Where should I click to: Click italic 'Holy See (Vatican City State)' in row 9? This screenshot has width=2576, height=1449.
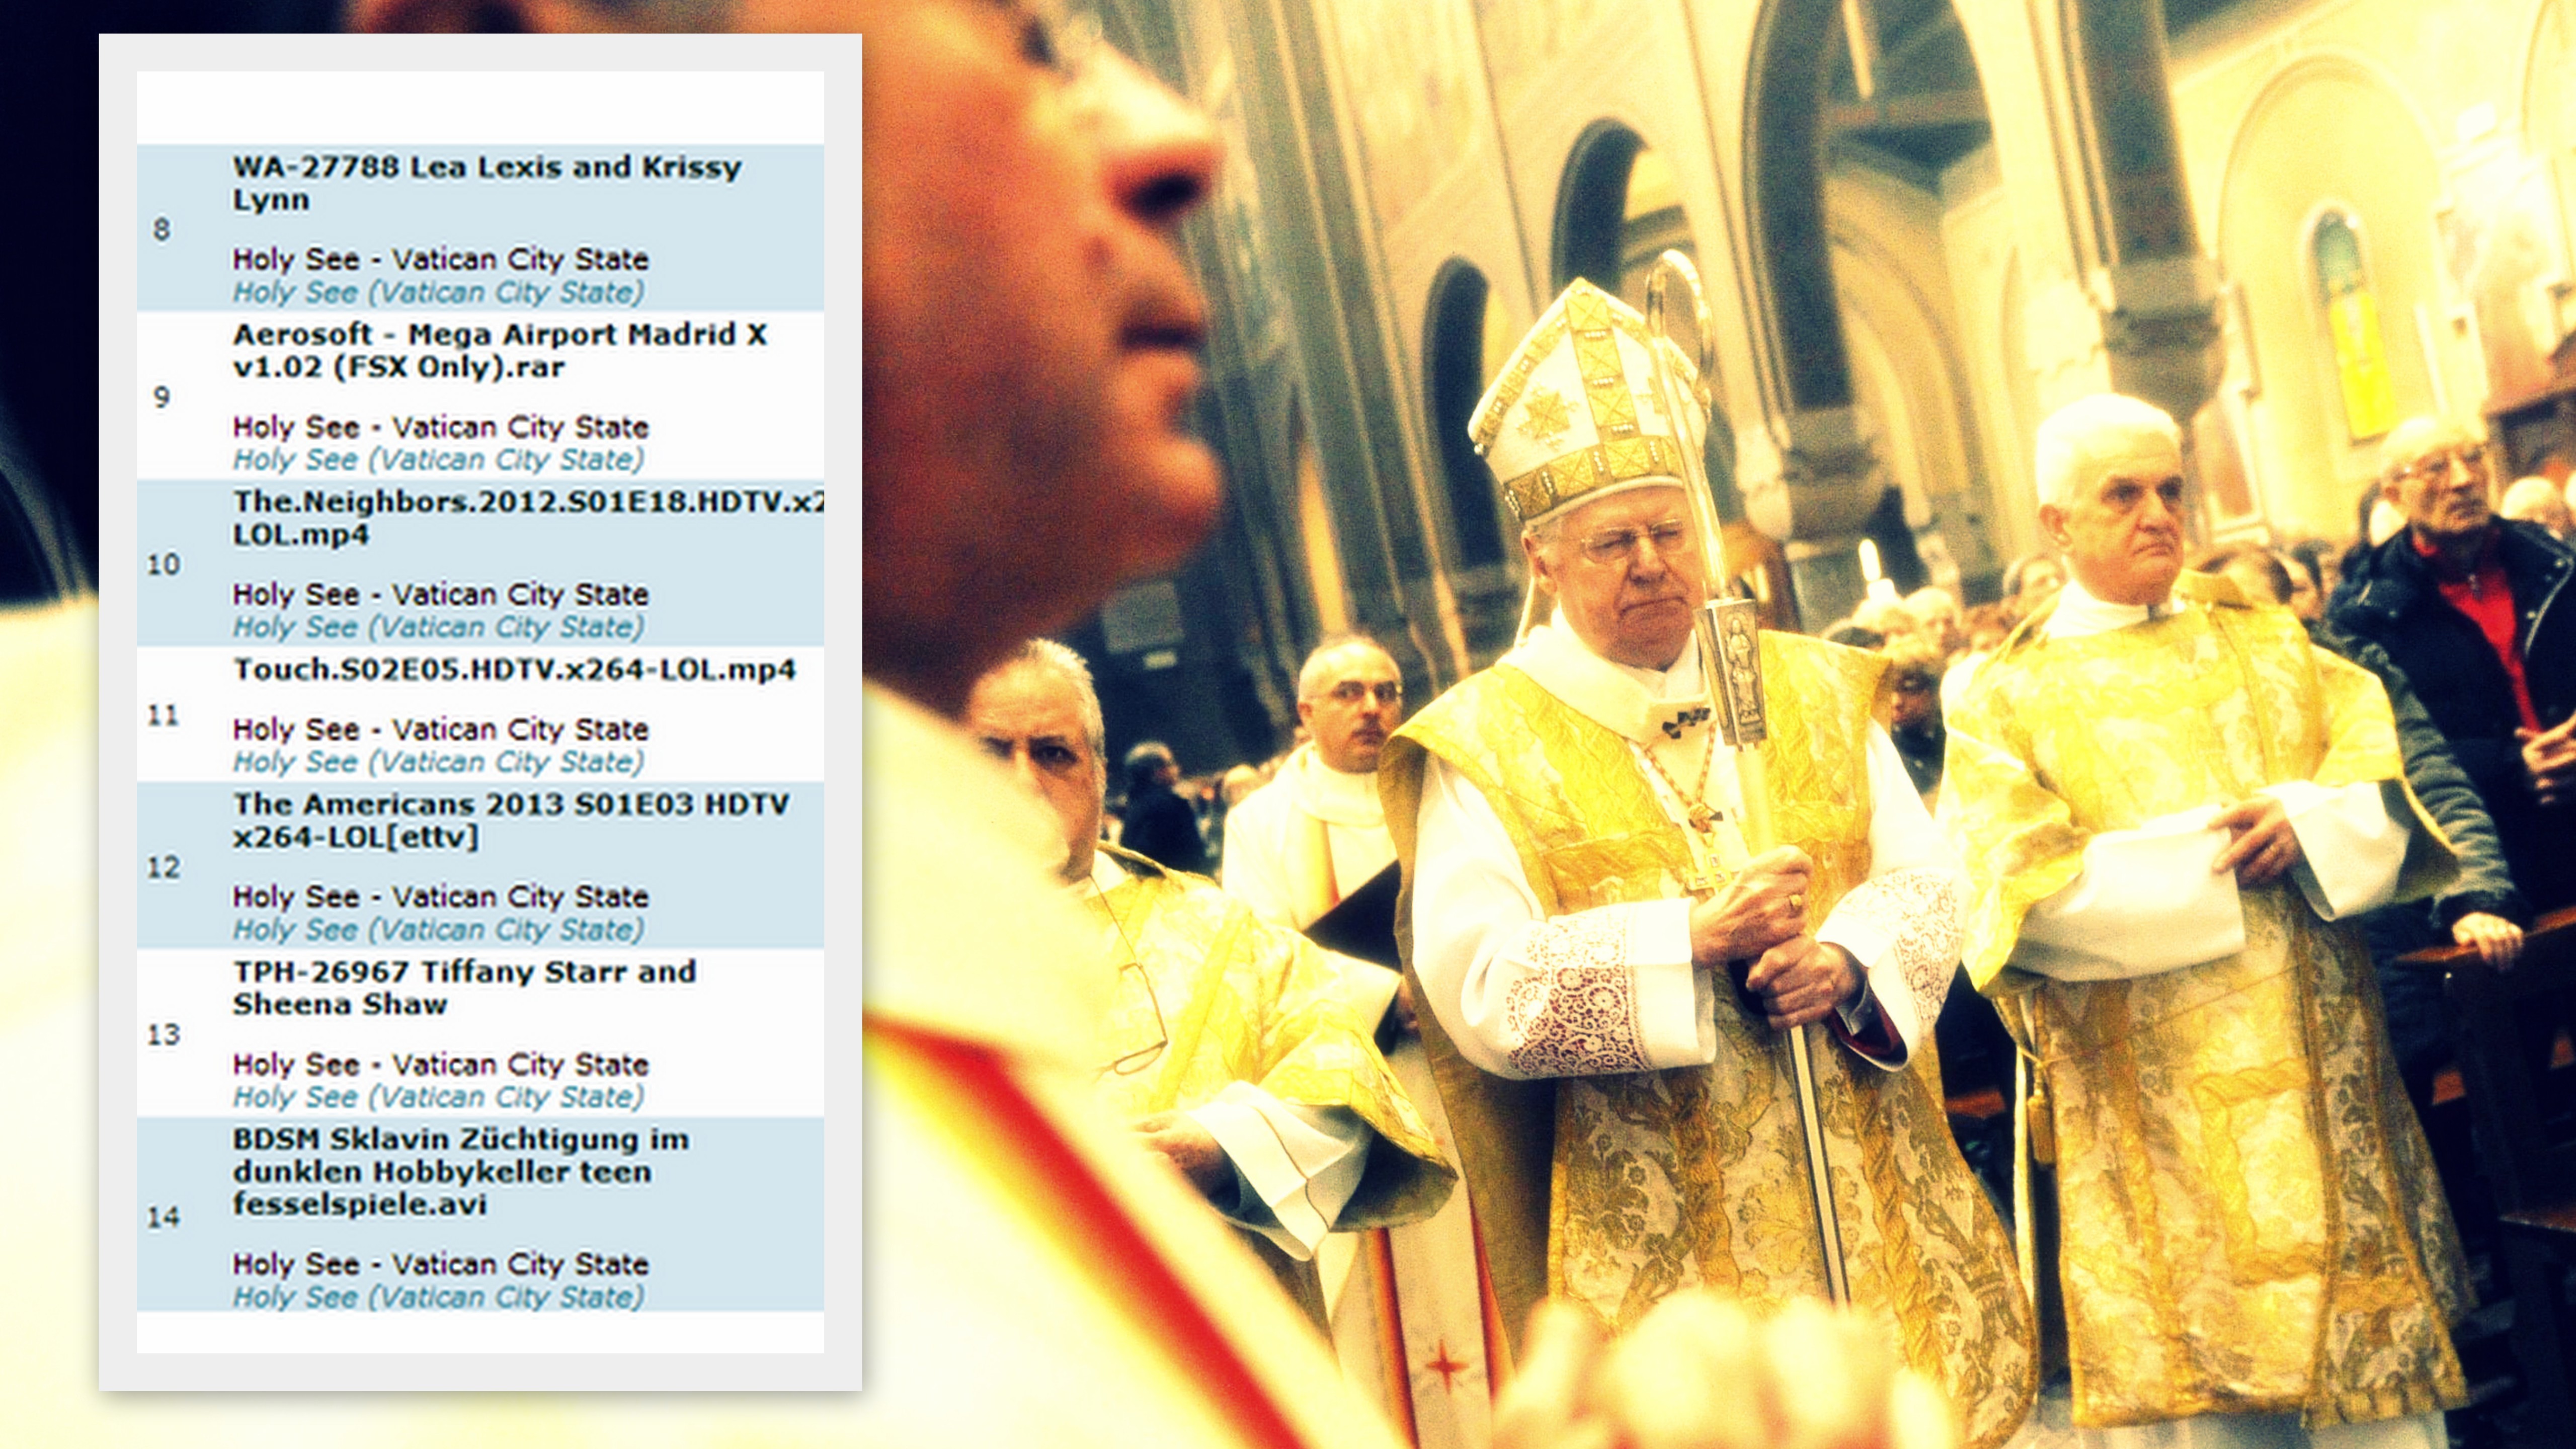[x=438, y=460]
